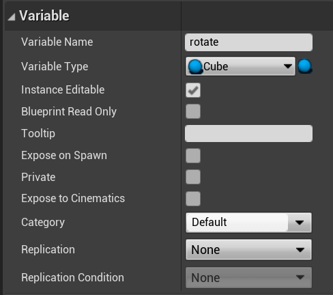
Task: Enable the Blueprint Read Only checkbox
Action: (193, 111)
